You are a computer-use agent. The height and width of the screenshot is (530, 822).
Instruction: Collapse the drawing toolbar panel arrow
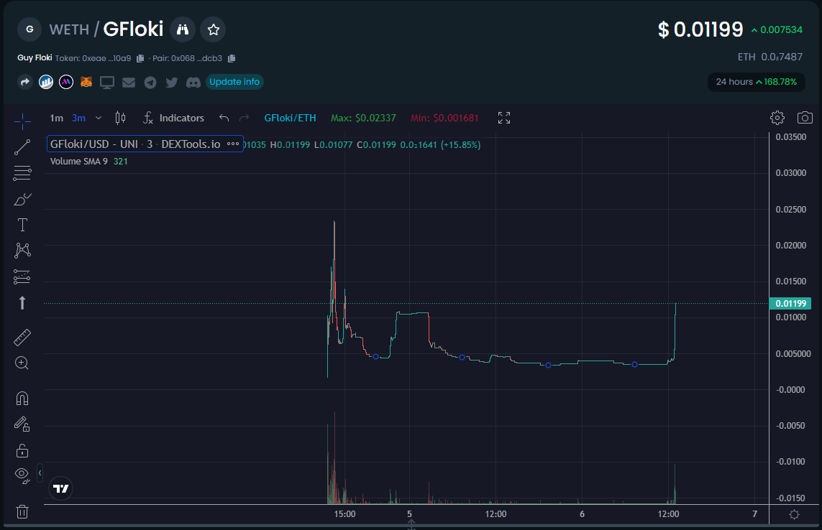[40, 473]
